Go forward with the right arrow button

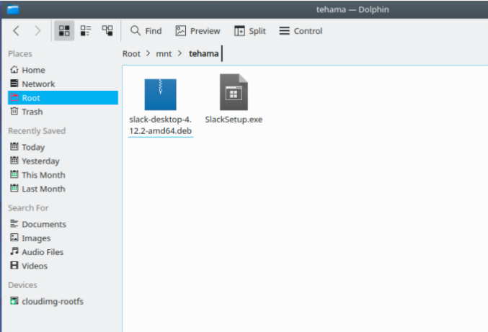(37, 31)
